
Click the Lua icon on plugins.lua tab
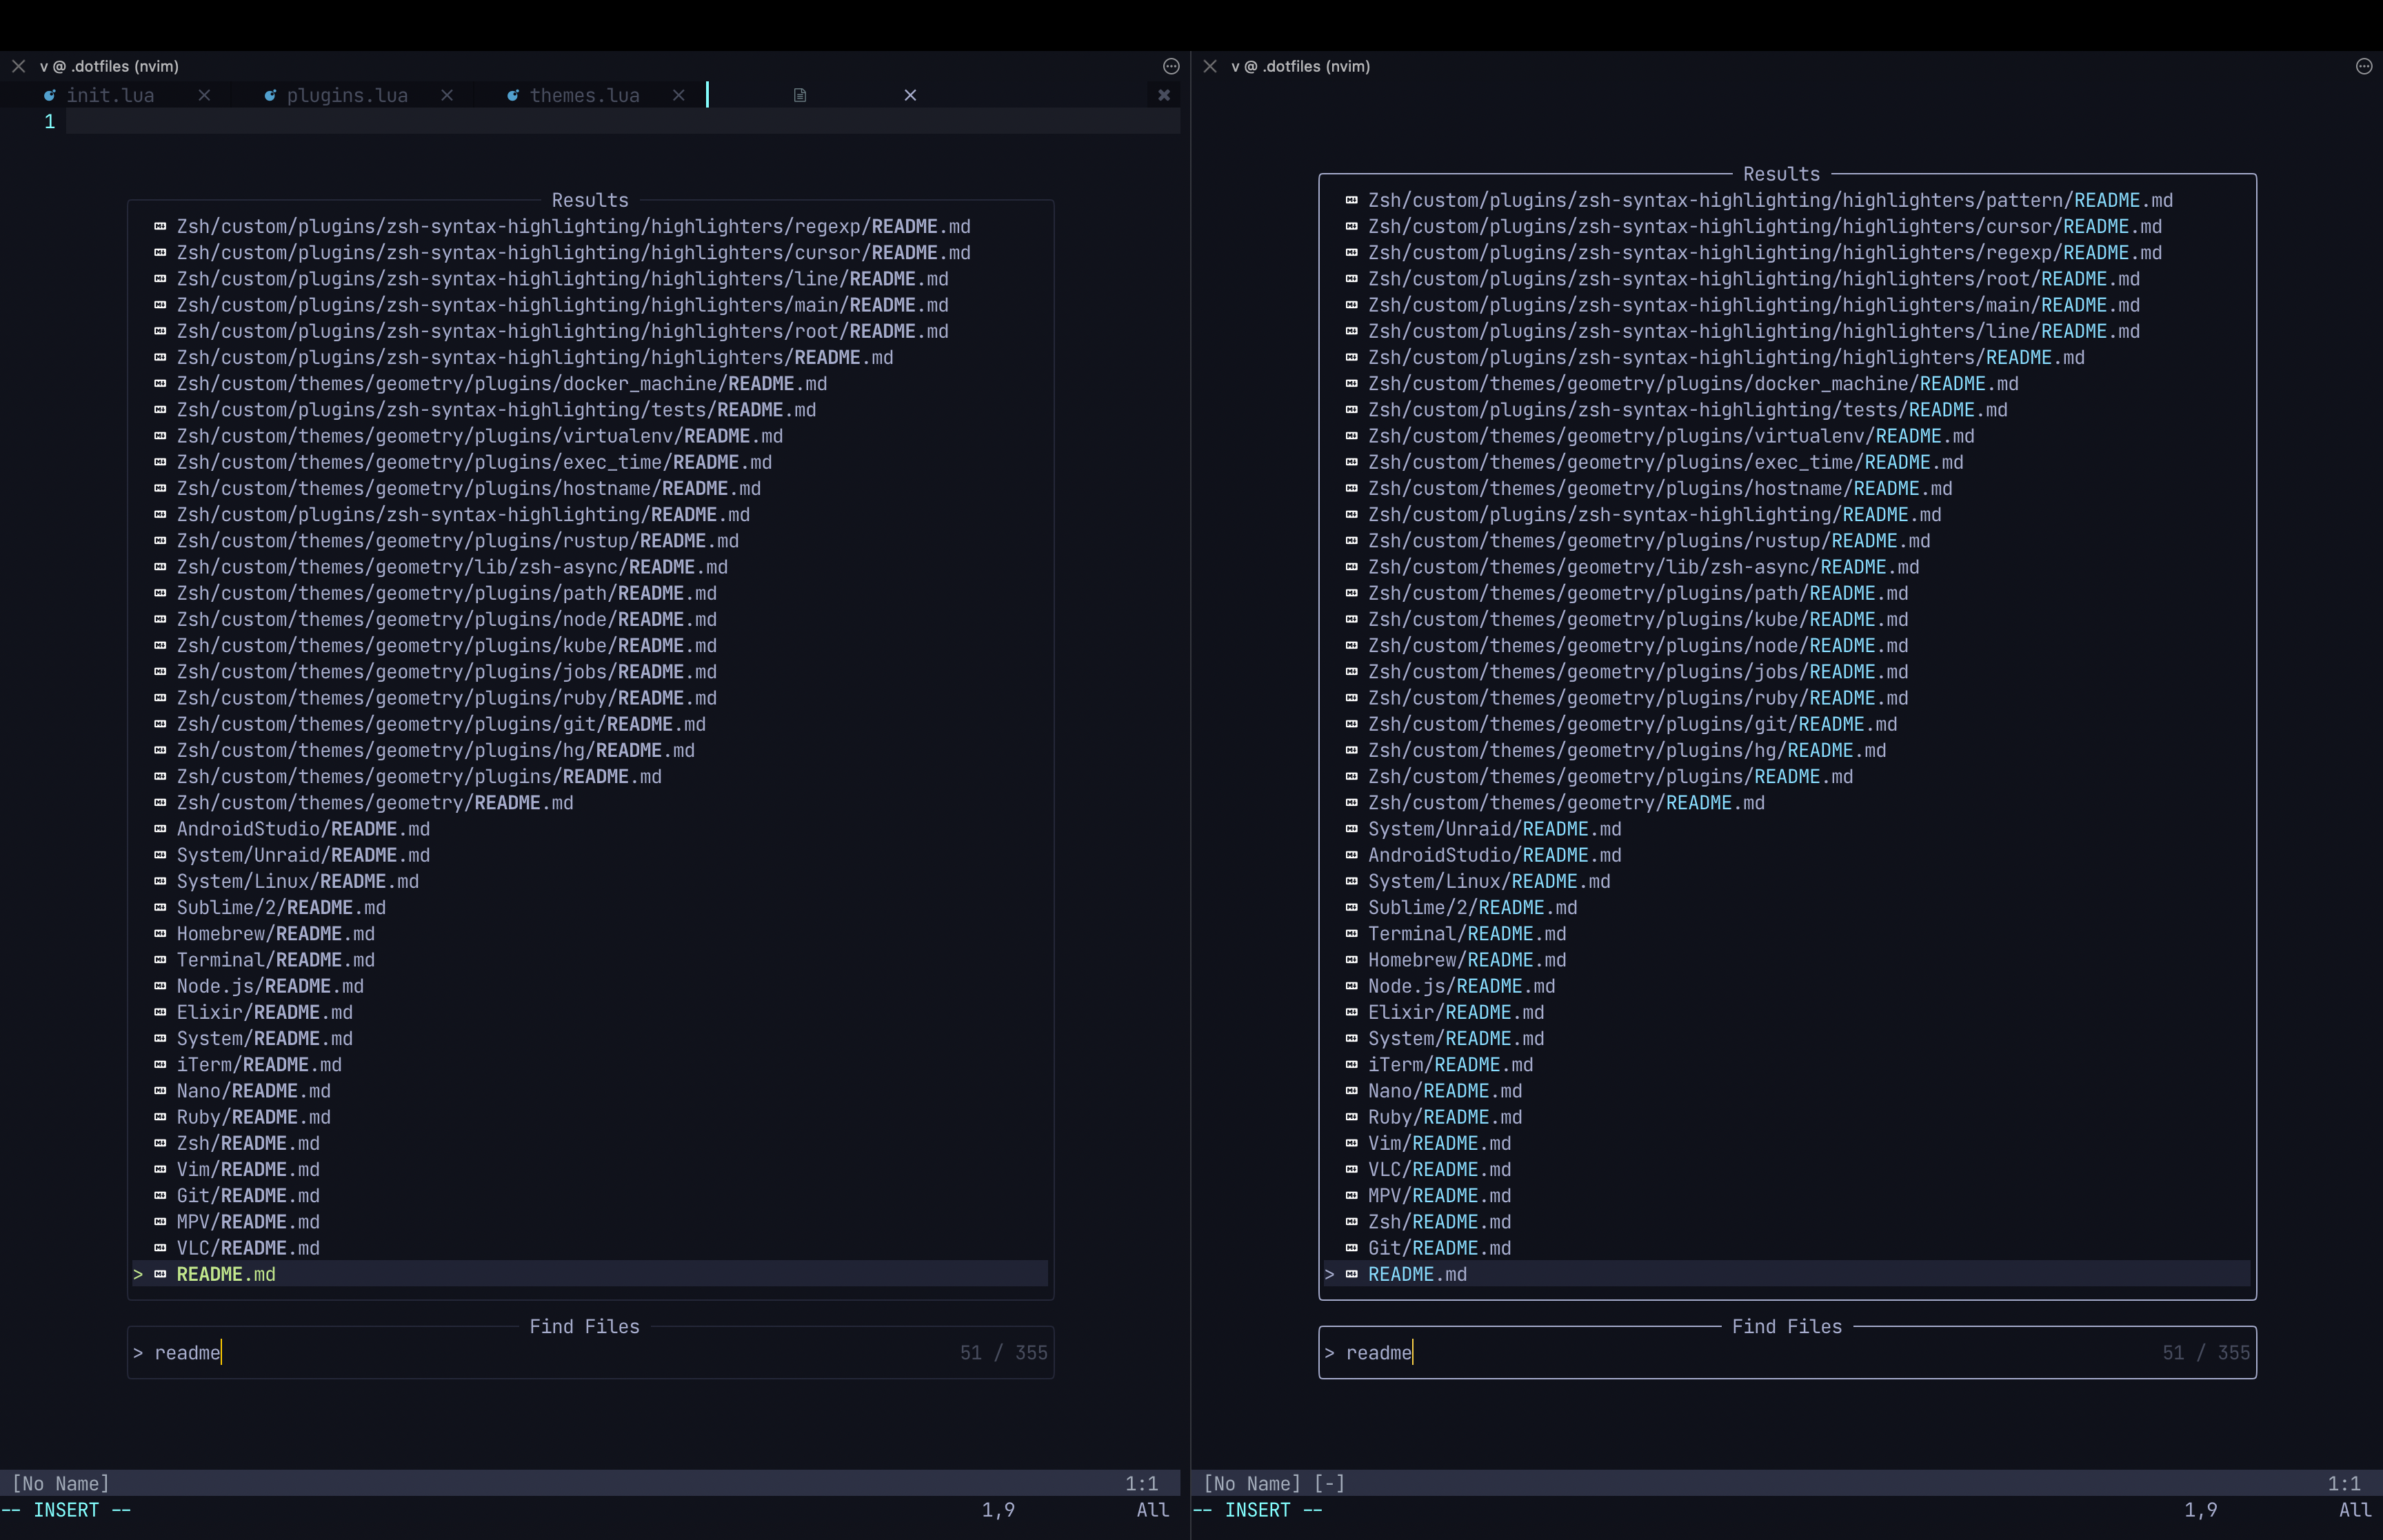coord(270,95)
